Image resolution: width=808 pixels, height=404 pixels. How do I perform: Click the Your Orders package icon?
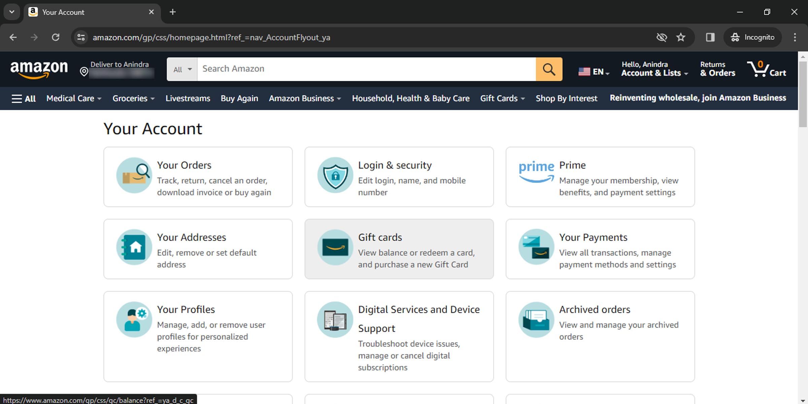click(134, 175)
